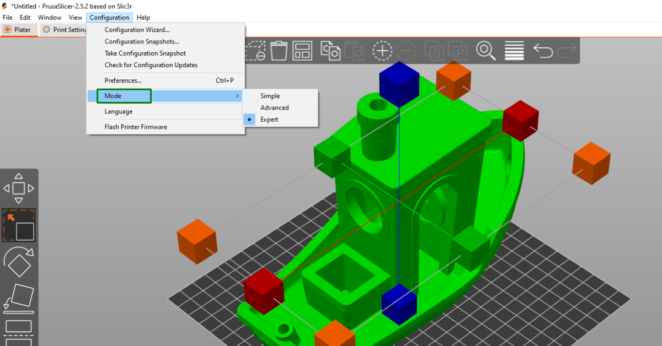Viewport: 662px width, 346px height.
Task: Click the Arrange objects icon
Action: click(x=302, y=51)
